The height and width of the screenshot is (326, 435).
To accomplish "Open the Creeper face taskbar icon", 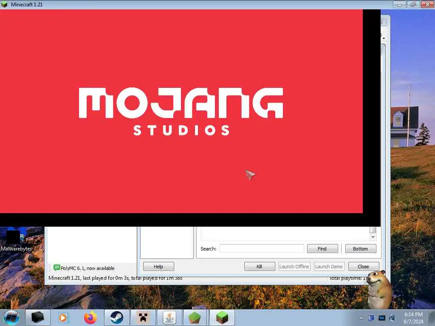I will point(143,318).
